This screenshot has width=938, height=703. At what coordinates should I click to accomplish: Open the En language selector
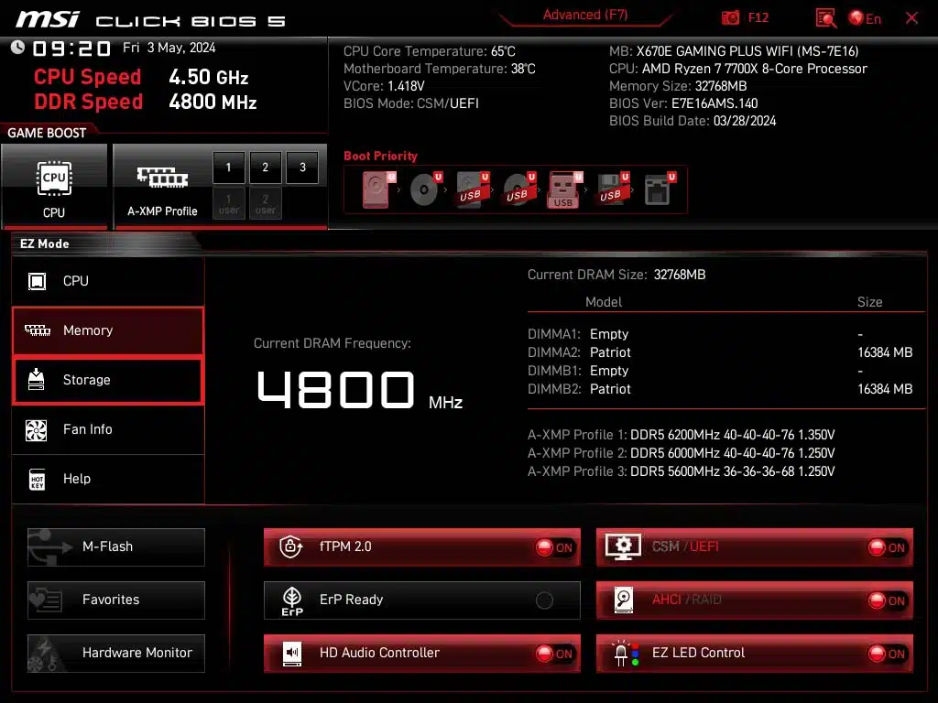click(x=865, y=18)
